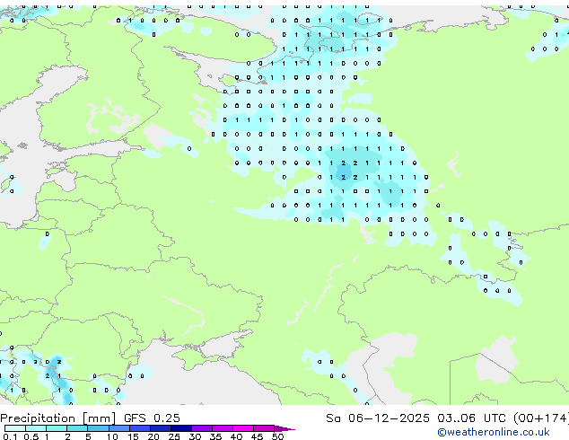Click the legend swatch between 0.1 and 0.5
The height and width of the screenshot is (440, 569).
click(x=15, y=428)
